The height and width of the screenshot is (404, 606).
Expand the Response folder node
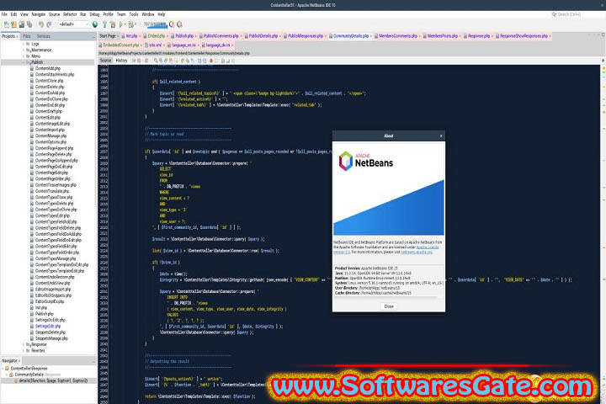coord(24,344)
